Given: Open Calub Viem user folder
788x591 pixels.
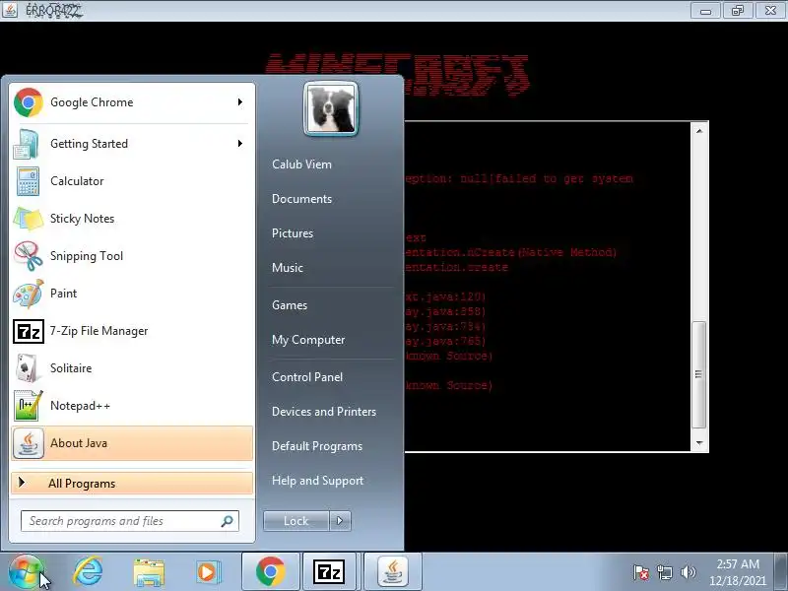Looking at the screenshot, I should (301, 164).
